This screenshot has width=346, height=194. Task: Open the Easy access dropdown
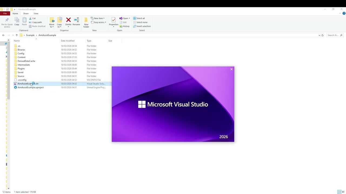click(98, 22)
